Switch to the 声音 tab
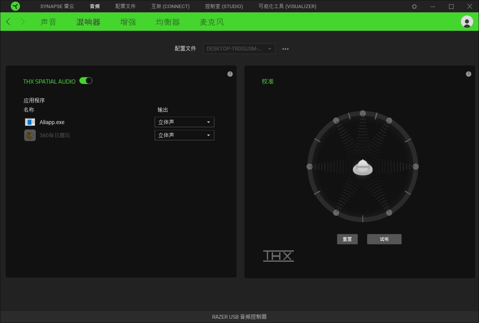Viewport: 479px width, 323px height. (x=48, y=22)
